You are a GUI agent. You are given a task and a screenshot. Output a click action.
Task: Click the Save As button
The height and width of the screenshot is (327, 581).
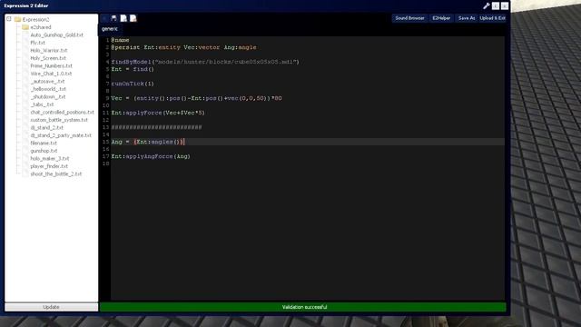(466, 18)
